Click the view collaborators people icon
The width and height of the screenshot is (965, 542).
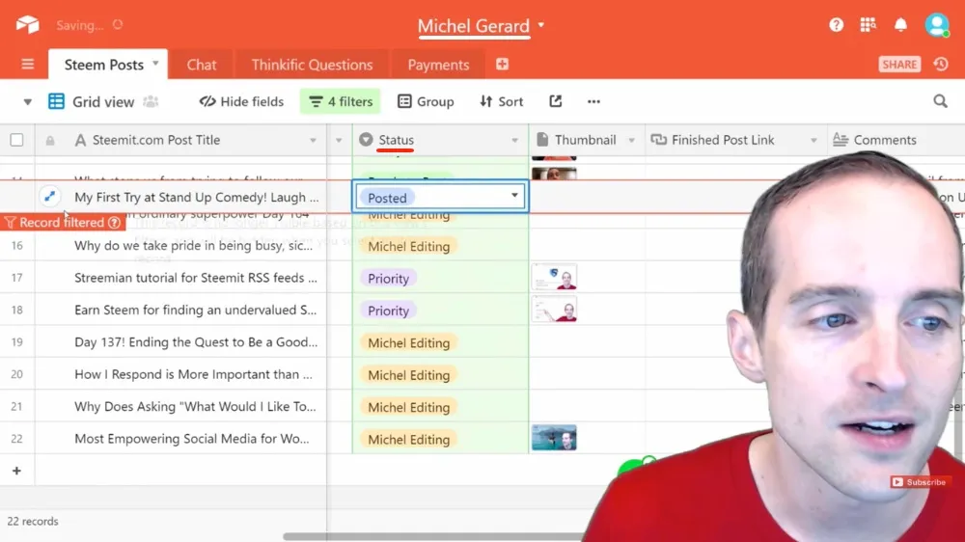pos(151,101)
